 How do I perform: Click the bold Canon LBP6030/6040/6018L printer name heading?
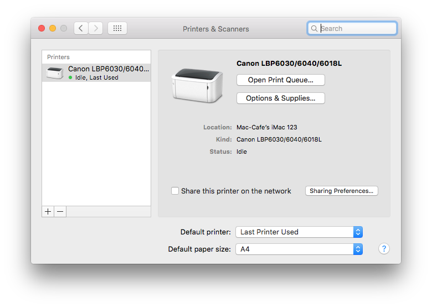(289, 64)
